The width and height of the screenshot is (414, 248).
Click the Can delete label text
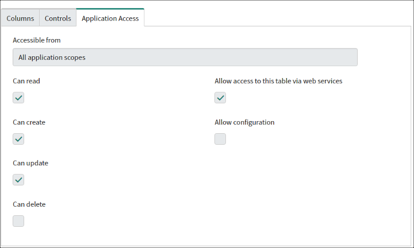point(29,204)
